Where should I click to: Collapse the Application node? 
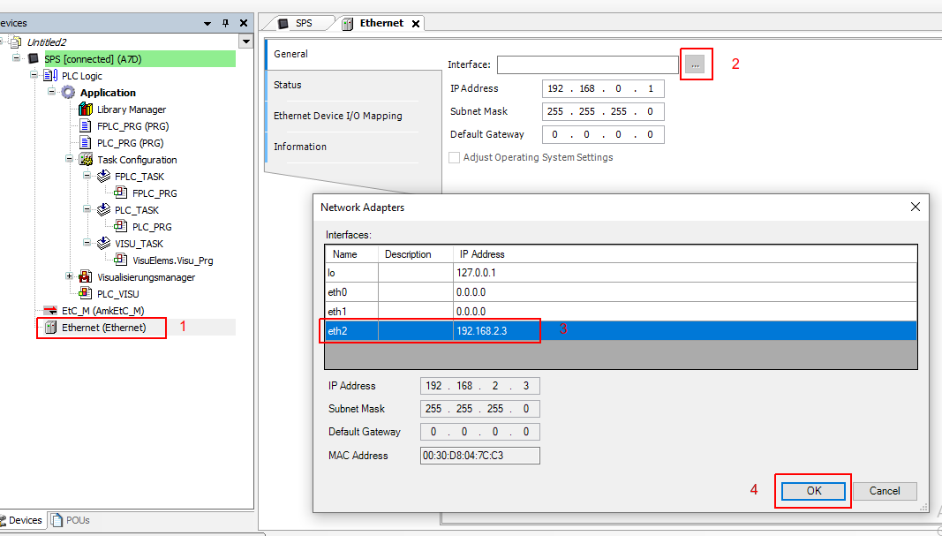(x=52, y=92)
